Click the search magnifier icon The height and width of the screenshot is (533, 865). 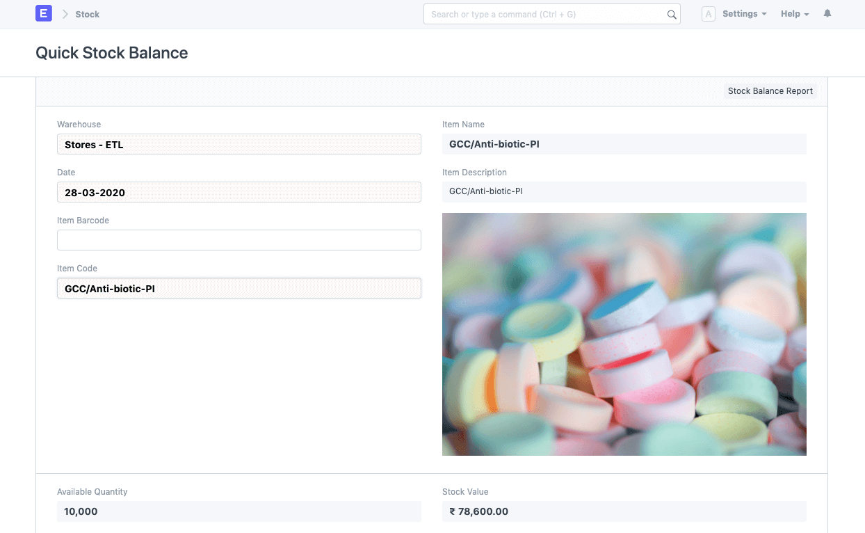pyautogui.click(x=672, y=15)
